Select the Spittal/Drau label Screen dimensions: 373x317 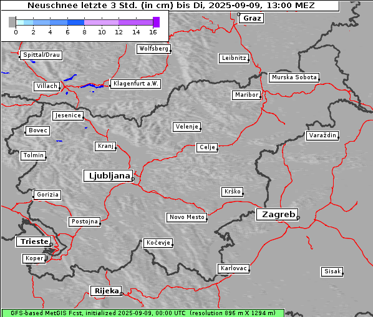[41, 55]
